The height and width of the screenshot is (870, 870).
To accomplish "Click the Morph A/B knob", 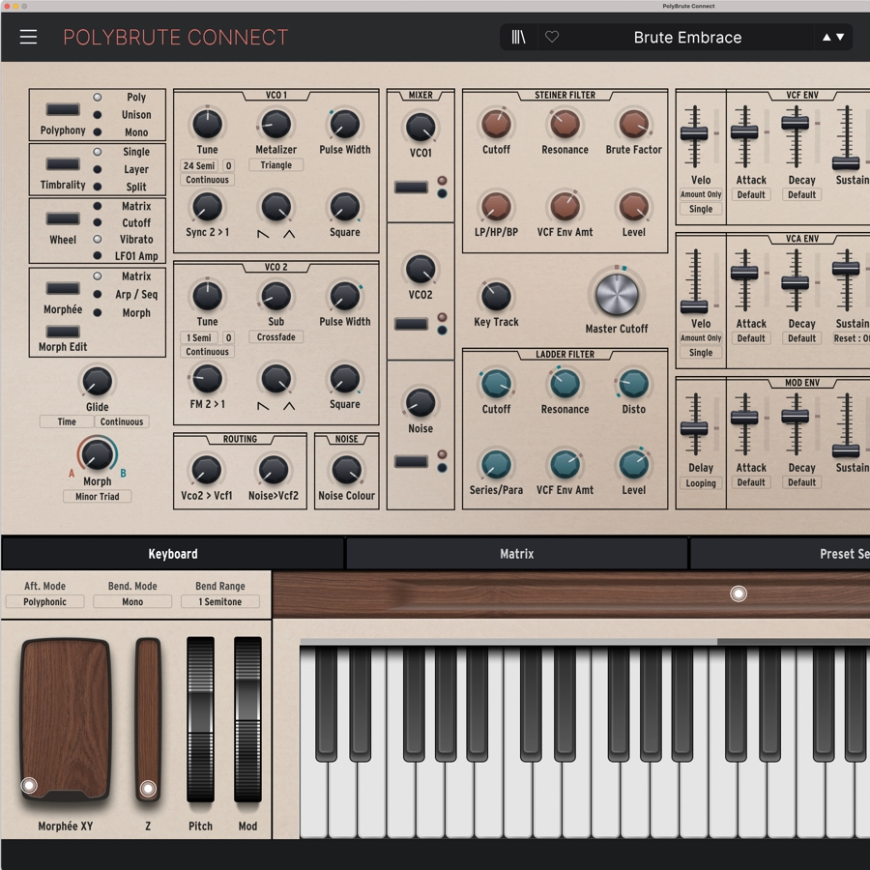I will [97, 454].
